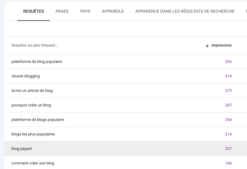The width and height of the screenshot is (247, 169).
Task: Select the APPAREILS tab
Action: pyautogui.click(x=113, y=11)
